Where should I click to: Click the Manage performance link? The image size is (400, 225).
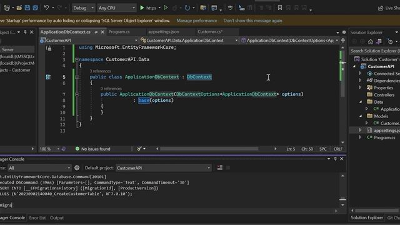(197, 21)
